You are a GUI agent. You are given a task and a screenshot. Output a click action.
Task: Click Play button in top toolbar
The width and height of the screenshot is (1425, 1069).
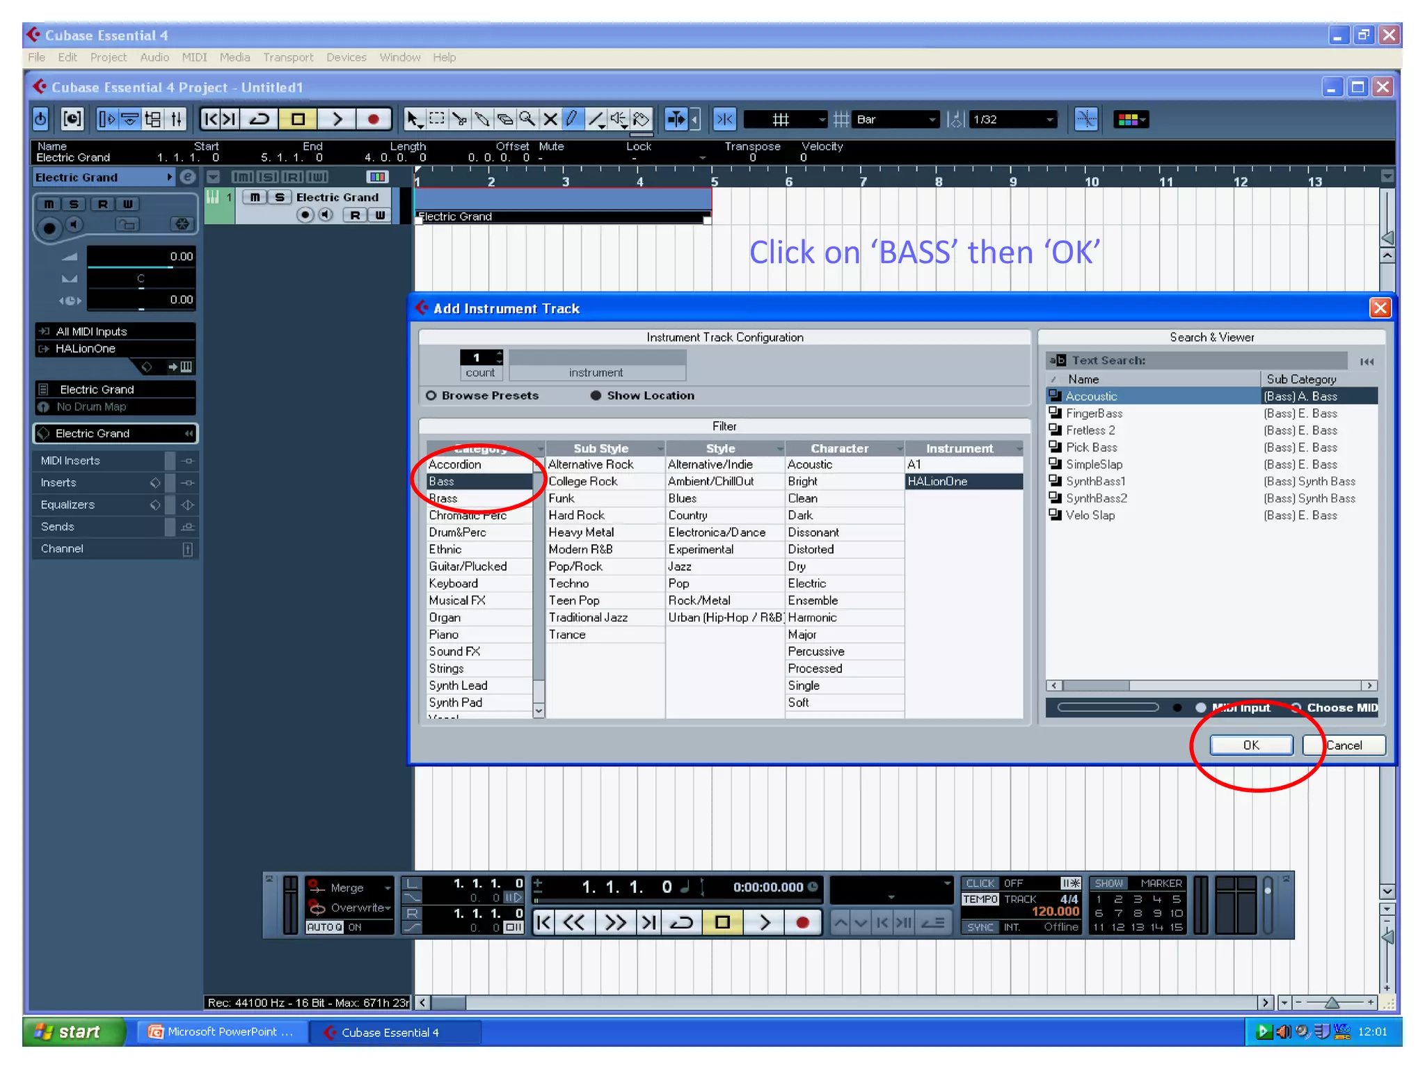point(337,120)
